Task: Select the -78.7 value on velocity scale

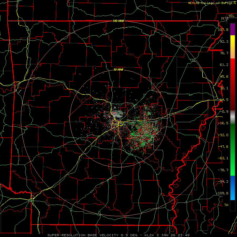Action: [223, 170]
